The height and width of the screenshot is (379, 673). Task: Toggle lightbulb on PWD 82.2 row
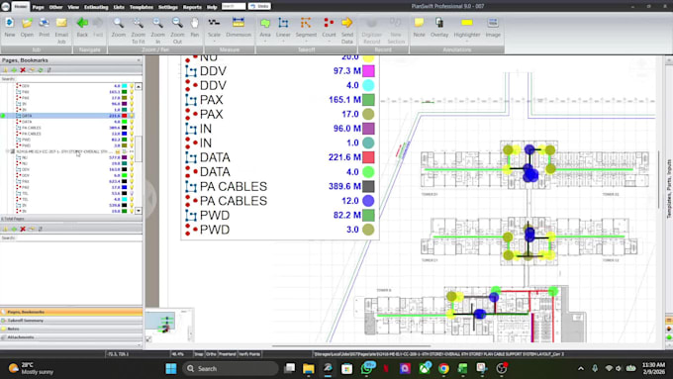[132, 140]
